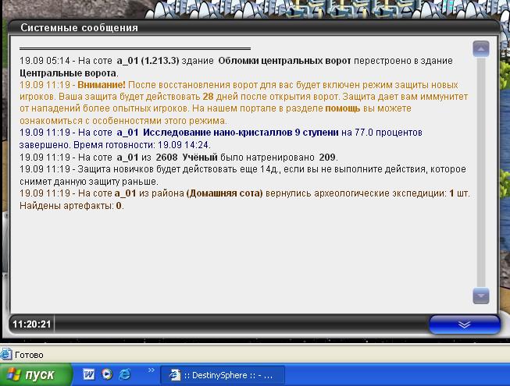Screen dimensions: 510x386
Task: Launch Word from the quick launch bar
Action: [x=88, y=374]
